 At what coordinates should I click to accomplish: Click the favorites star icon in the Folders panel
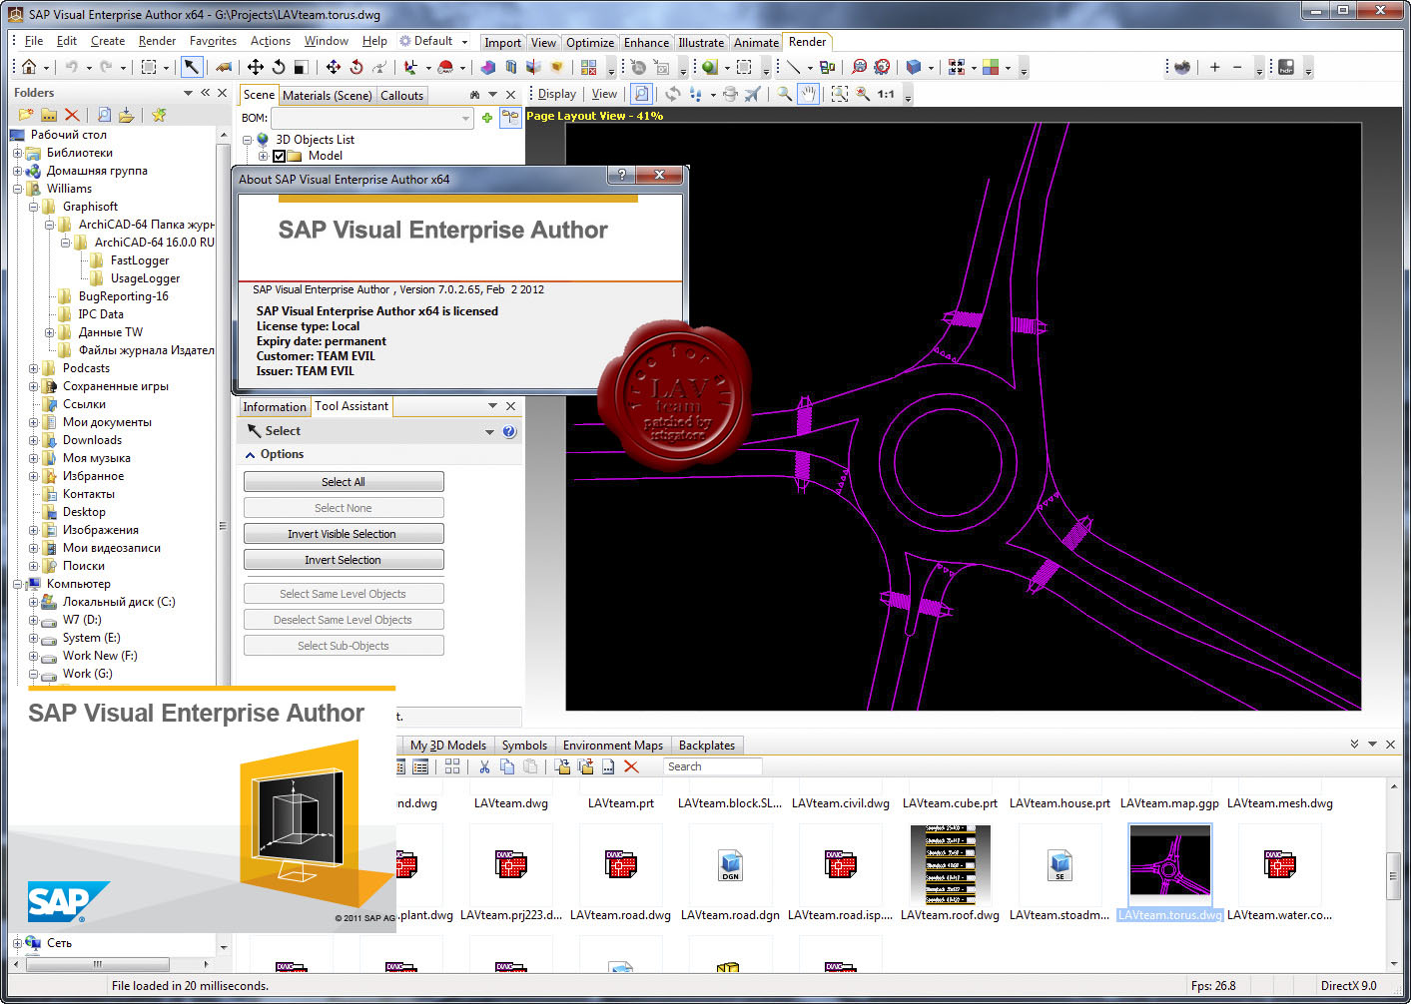click(x=159, y=115)
